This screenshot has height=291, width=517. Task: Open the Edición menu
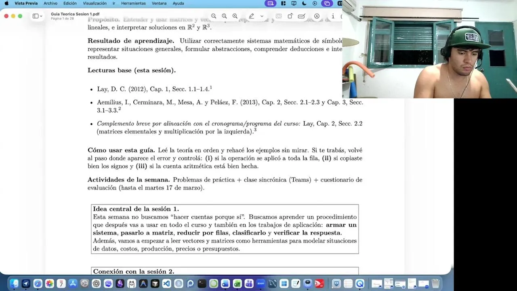[x=70, y=3]
